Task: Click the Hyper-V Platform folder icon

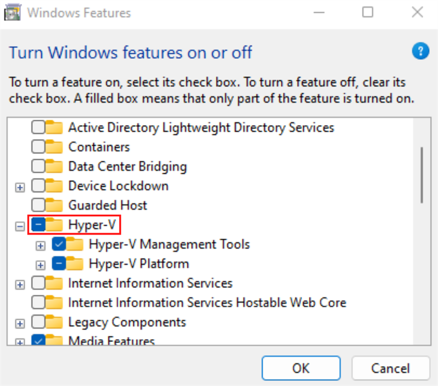Action: click(x=74, y=264)
